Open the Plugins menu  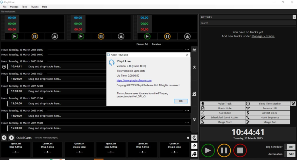(35, 7)
